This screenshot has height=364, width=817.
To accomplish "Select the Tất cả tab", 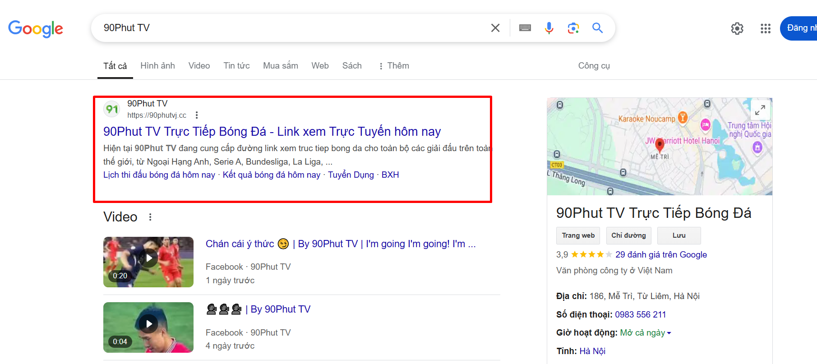I will (x=115, y=66).
